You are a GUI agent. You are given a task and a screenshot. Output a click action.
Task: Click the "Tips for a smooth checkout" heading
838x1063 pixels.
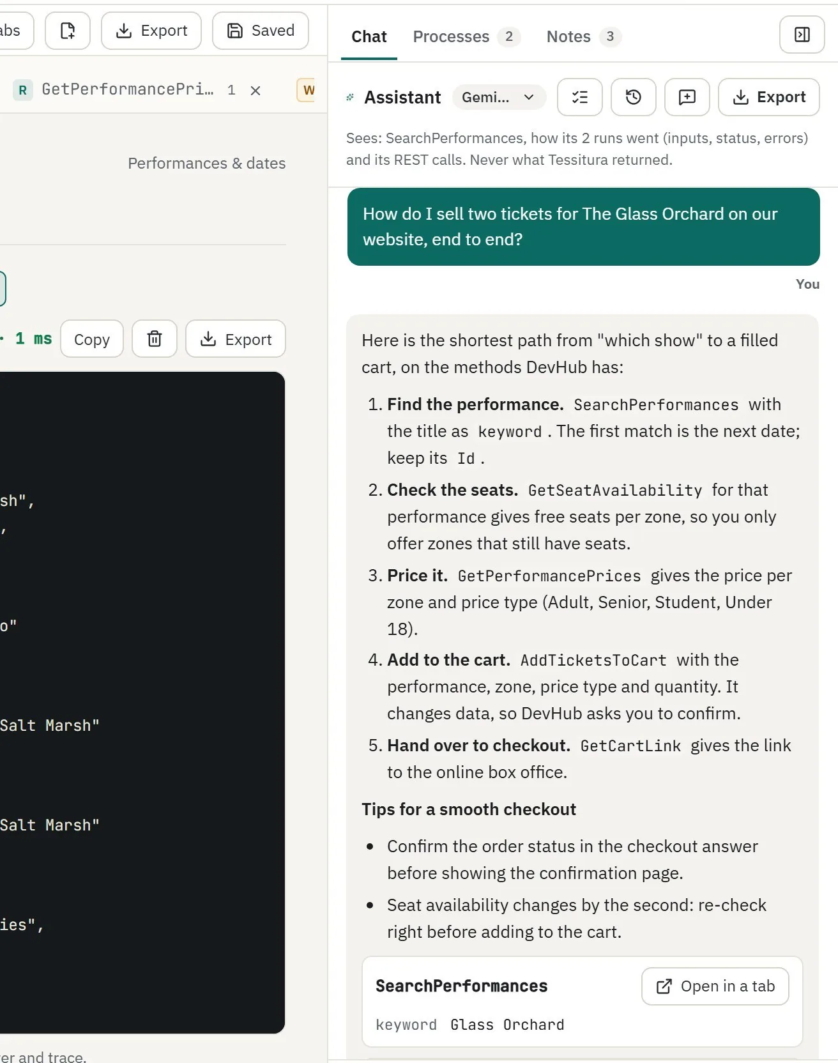tap(469, 809)
